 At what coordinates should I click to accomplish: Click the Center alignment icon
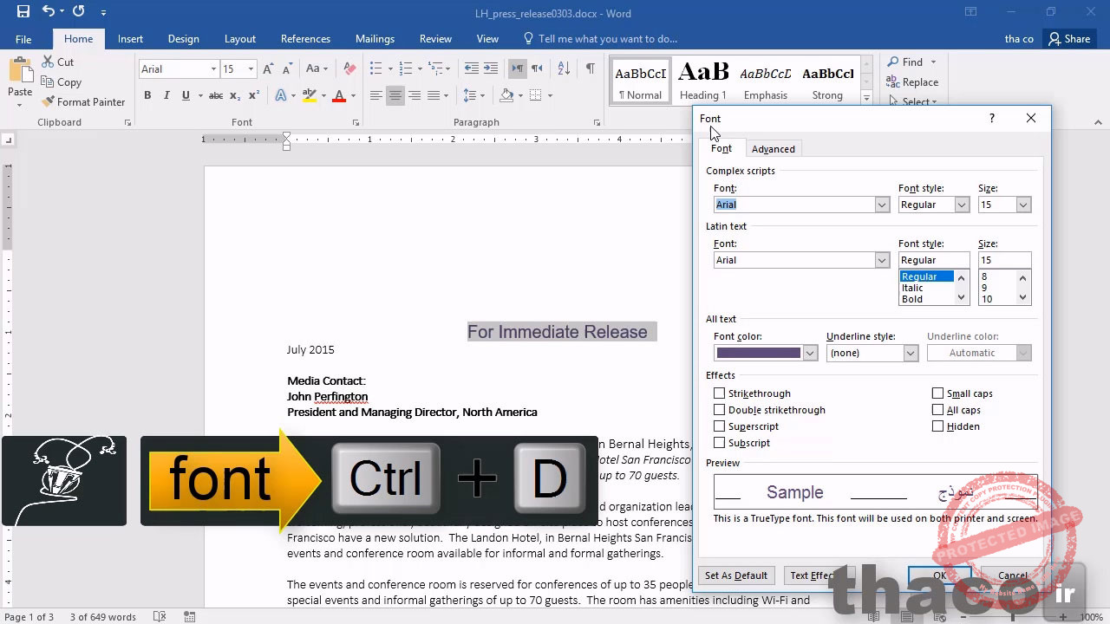click(x=395, y=95)
